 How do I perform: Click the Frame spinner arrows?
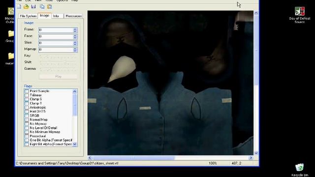[x=75, y=30]
